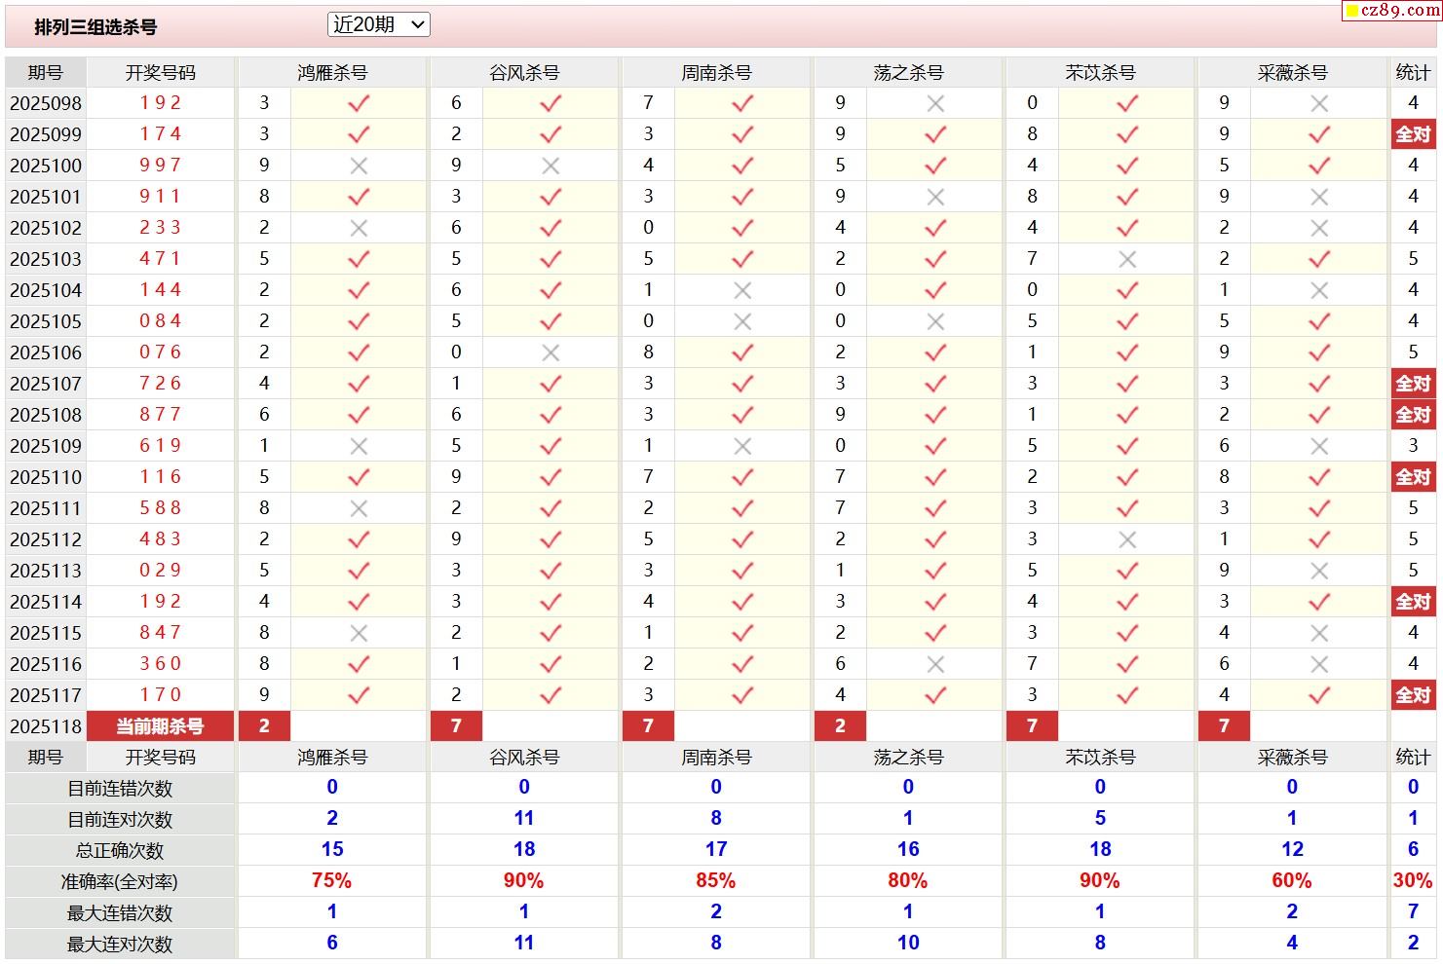
Task: Click the X mark for 芣苡杀号 in row 2025103
Action: [x=1127, y=259]
